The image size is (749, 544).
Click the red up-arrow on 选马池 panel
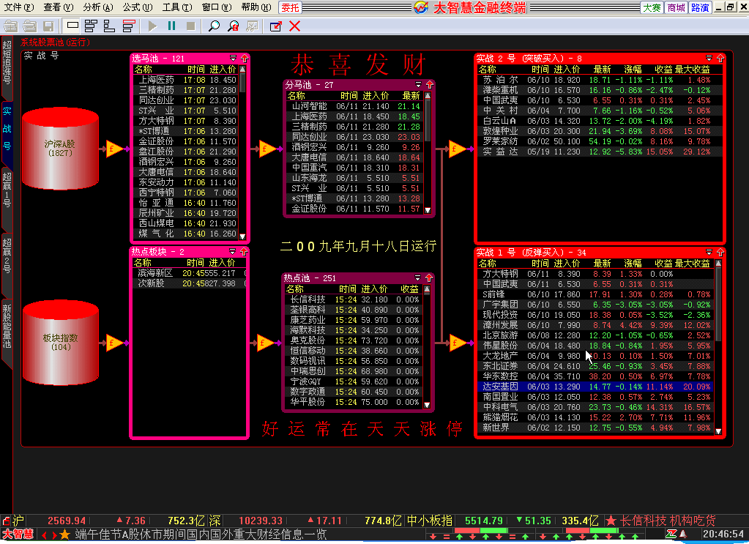tap(244, 59)
